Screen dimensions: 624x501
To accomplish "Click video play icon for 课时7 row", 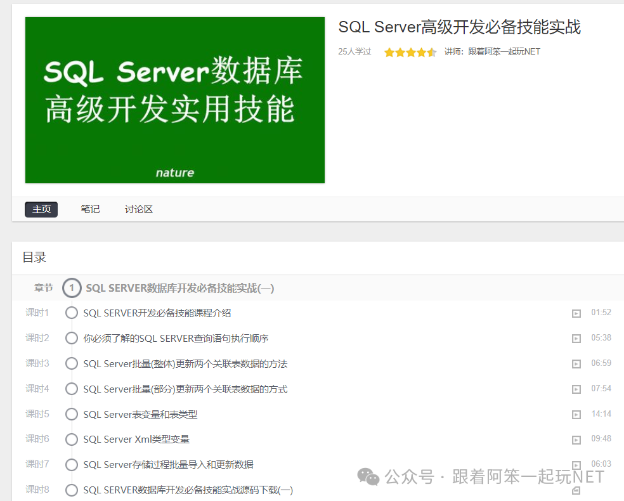I will point(576,465).
